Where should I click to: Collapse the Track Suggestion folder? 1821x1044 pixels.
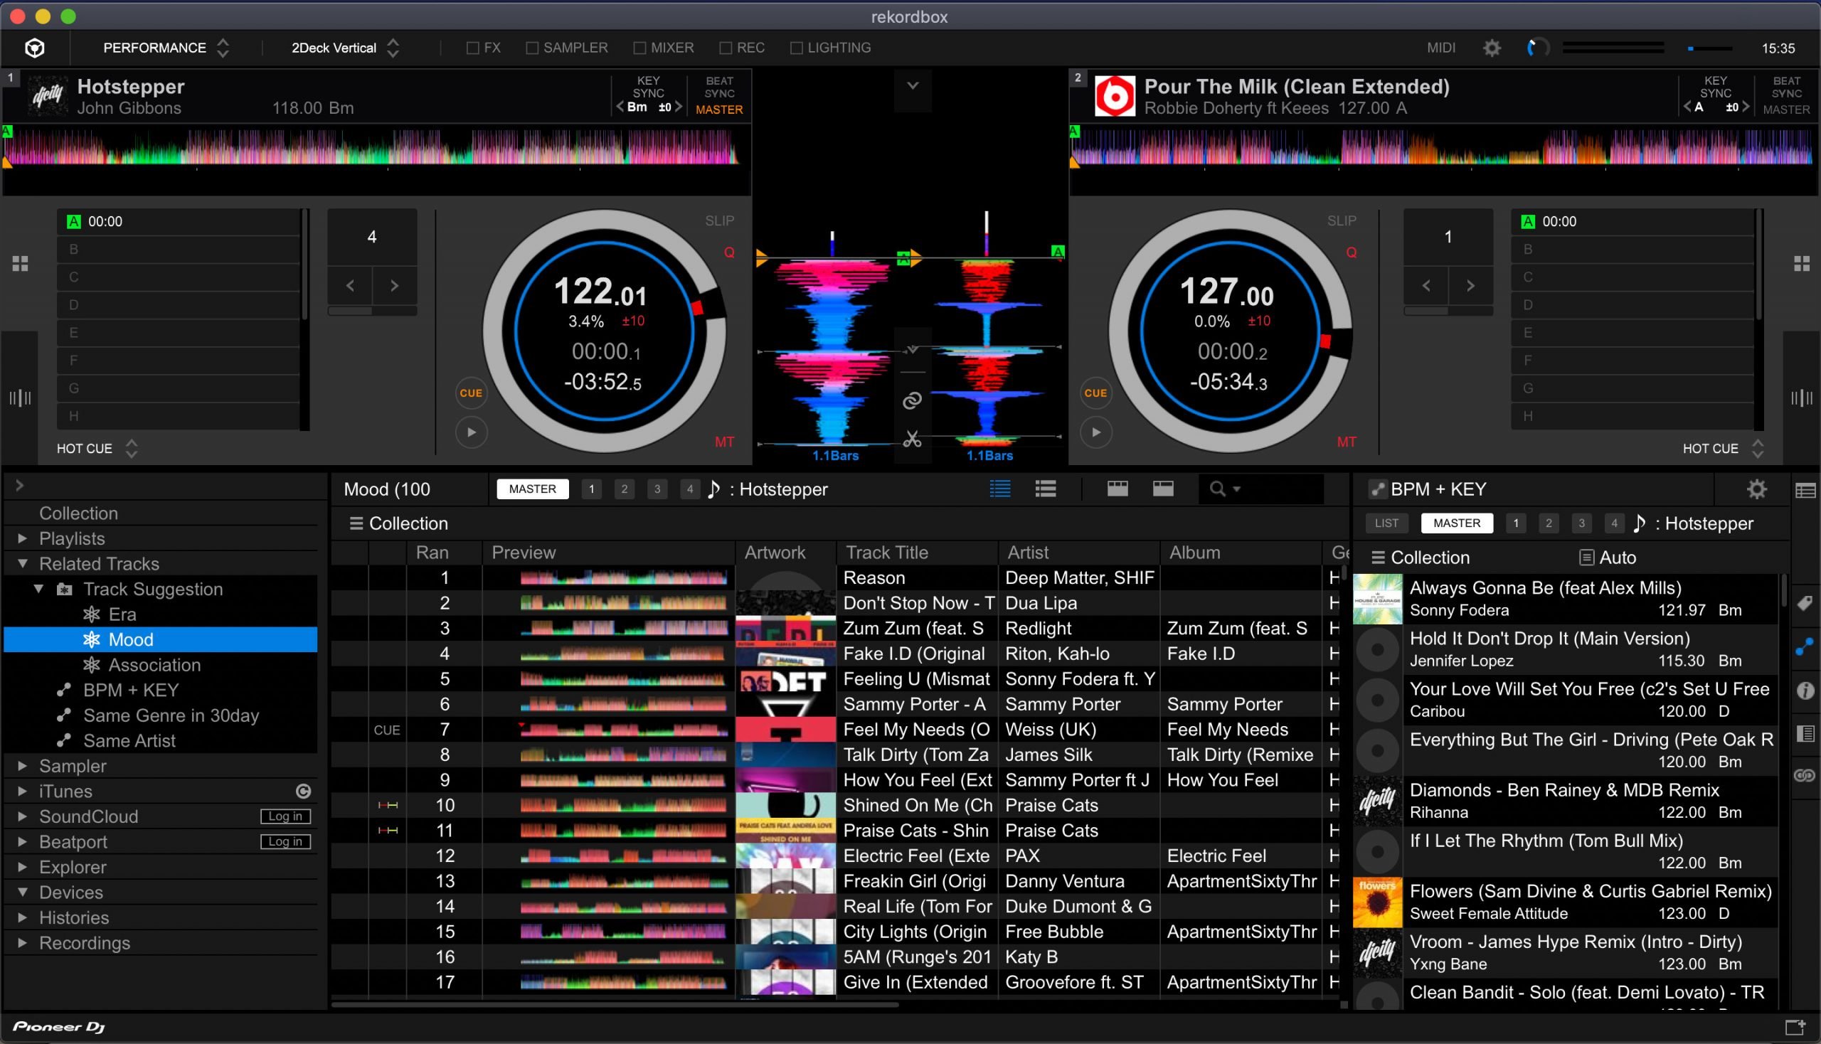pyautogui.click(x=38, y=589)
